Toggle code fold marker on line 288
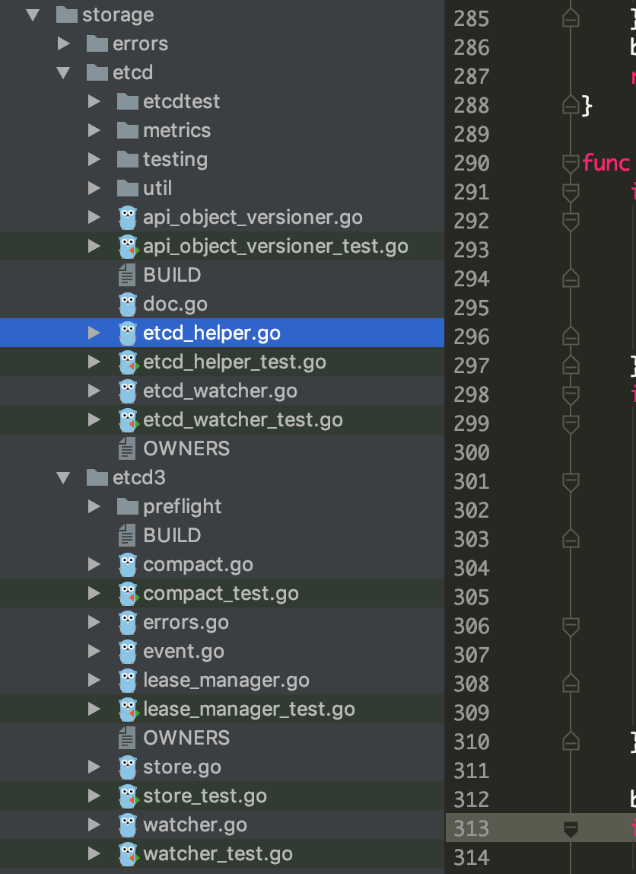636x874 pixels. tap(571, 105)
